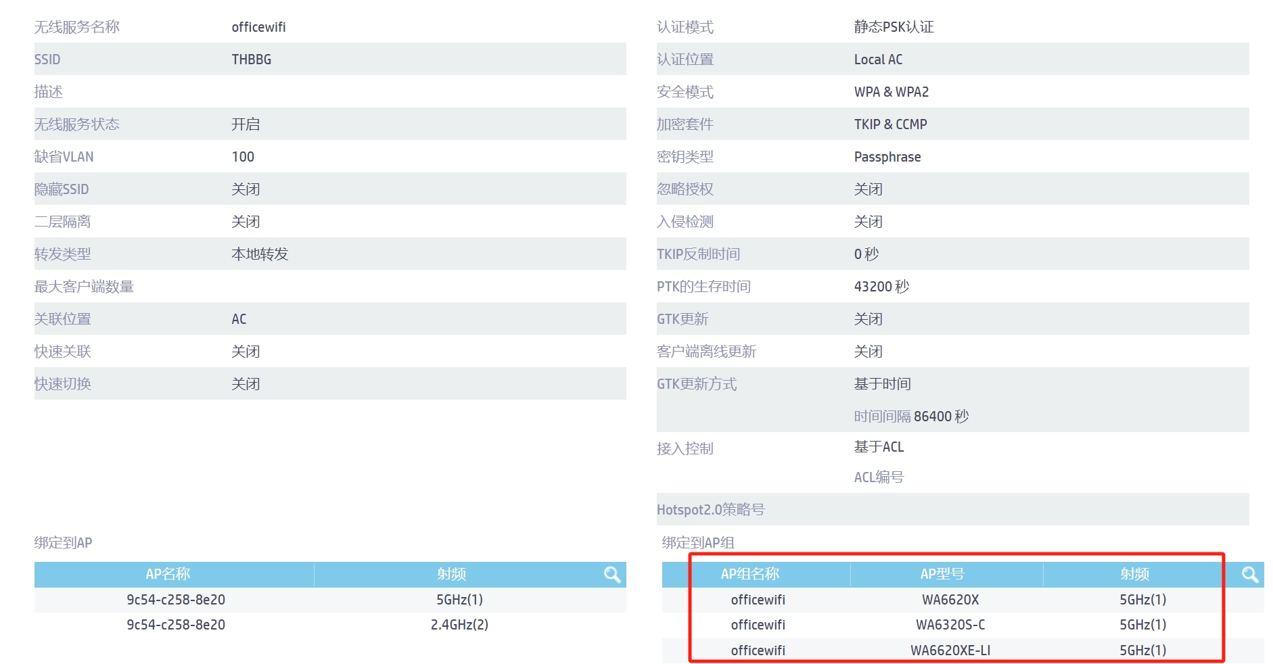Screen dimensions: 1273x664
Task: Click the 关闭 value for 入侵检测
Action: coord(869,222)
